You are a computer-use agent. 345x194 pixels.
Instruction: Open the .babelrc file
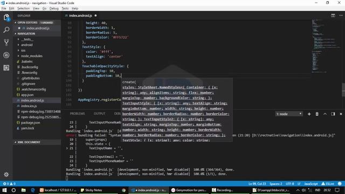(27, 61)
